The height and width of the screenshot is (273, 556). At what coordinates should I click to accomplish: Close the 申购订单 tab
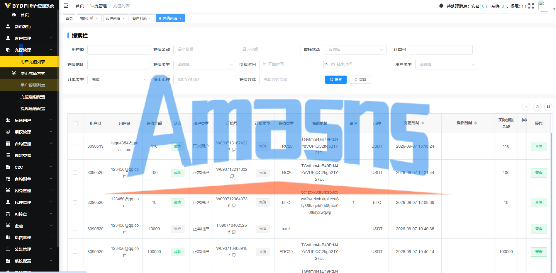(x=97, y=18)
